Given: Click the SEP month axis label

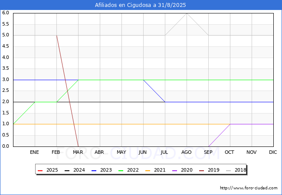Looking at the screenshot, I should coord(208,152).
